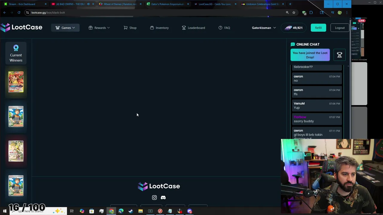Screen dimensions: 383x215
Task: Click the browser back arrow
Action: (x=4, y=13)
